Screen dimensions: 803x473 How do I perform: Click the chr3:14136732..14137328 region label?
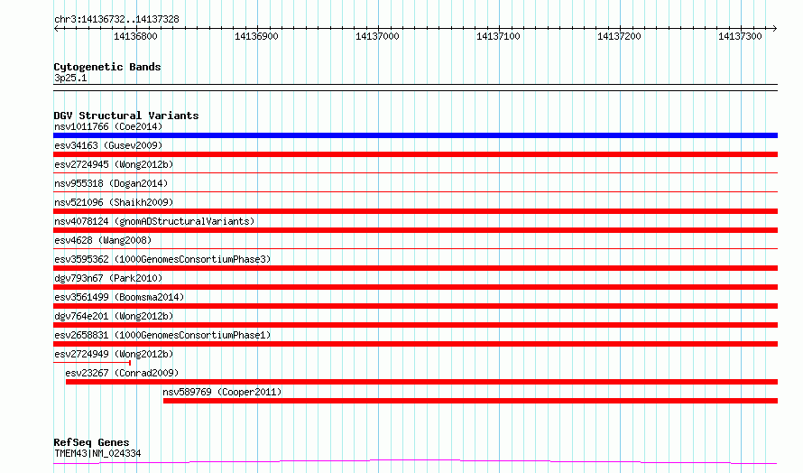116,20
